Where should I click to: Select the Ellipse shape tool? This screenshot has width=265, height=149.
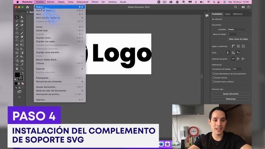click(x=17, y=33)
